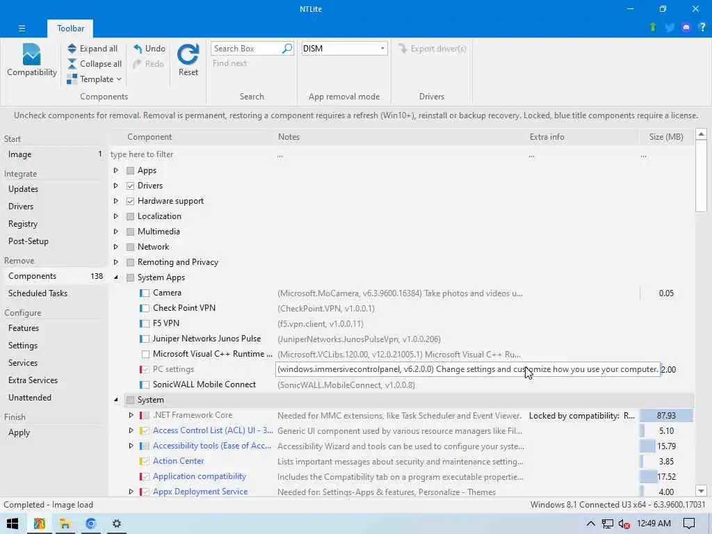
Task: Expand the Apps tree node
Action: pyautogui.click(x=116, y=170)
